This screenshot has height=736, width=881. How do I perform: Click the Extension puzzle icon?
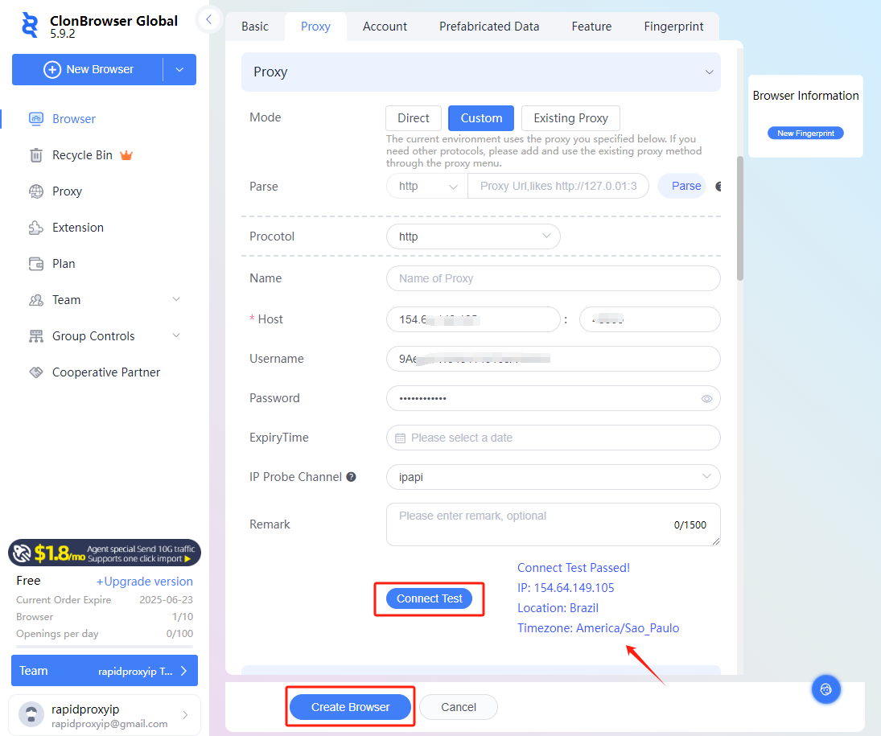click(x=36, y=228)
